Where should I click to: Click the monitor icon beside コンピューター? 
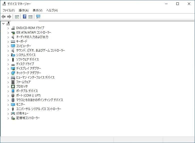[x=13, y=46]
